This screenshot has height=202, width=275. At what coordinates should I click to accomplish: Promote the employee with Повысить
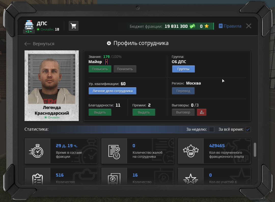coord(100,69)
